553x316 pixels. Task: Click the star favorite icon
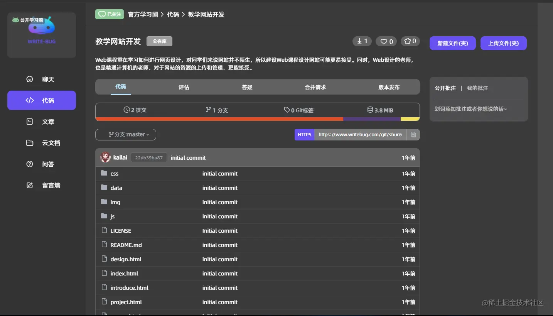click(x=408, y=41)
